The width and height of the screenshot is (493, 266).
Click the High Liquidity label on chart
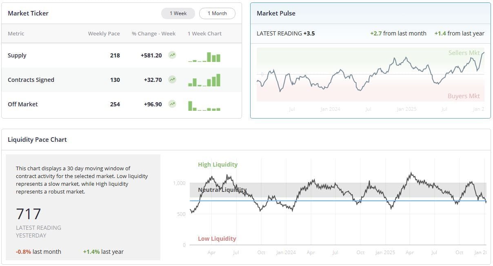218,165
